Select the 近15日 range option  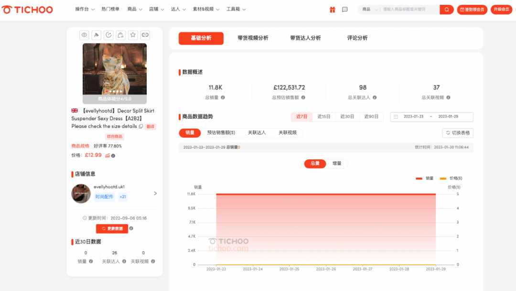pyautogui.click(x=324, y=117)
